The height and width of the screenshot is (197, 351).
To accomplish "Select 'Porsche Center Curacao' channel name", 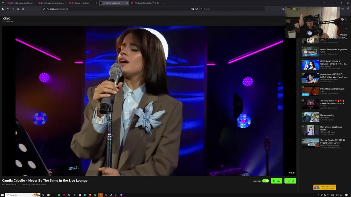I will (329, 145).
